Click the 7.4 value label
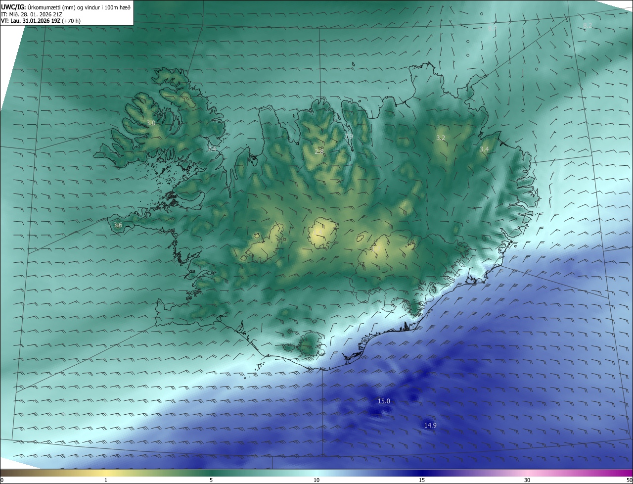The image size is (633, 484). coord(212,148)
